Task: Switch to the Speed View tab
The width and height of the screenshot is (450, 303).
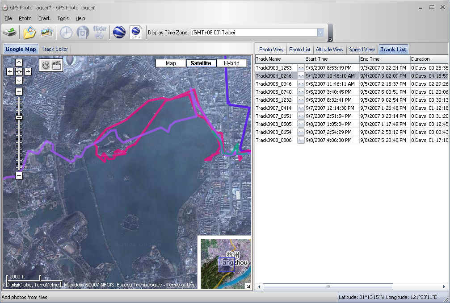Action: point(362,49)
